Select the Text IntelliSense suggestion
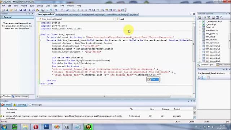This screenshot has height=130, width=231. click(153, 79)
